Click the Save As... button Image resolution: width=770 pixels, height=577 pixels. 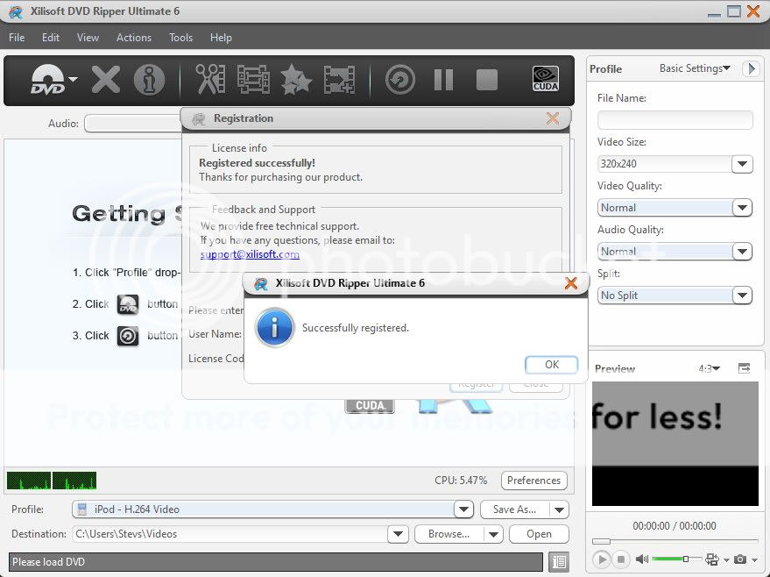tap(514, 509)
